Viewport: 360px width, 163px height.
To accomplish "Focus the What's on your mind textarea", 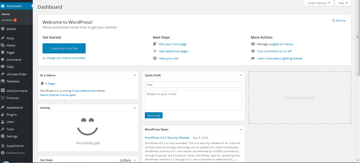I will click(193, 100).
